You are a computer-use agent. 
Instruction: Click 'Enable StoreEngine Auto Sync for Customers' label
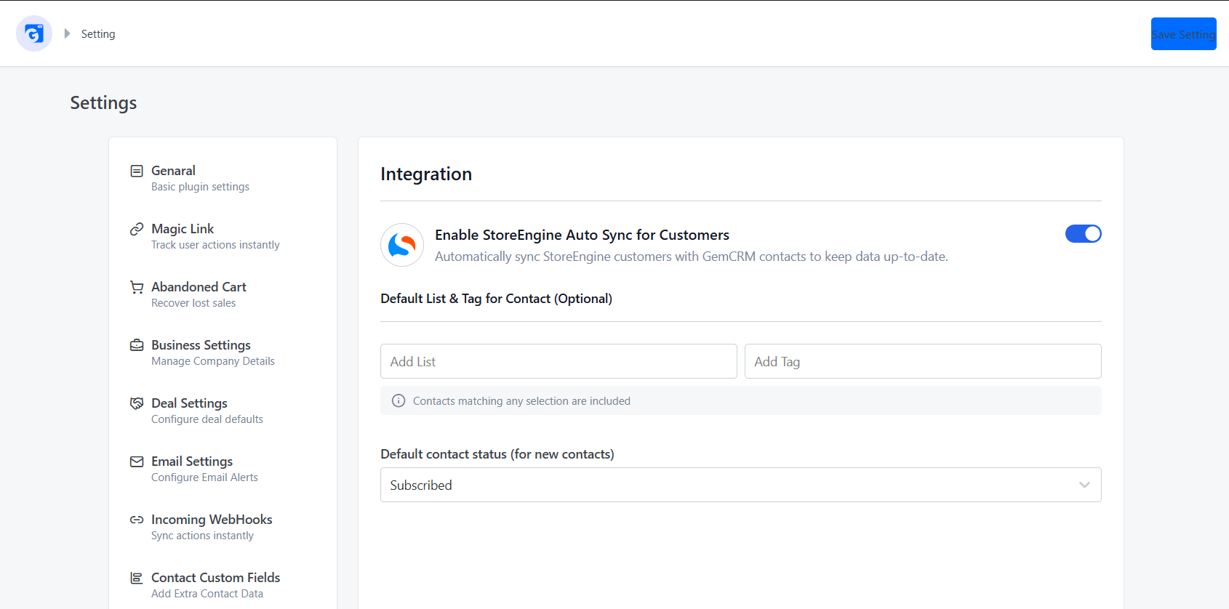point(582,235)
